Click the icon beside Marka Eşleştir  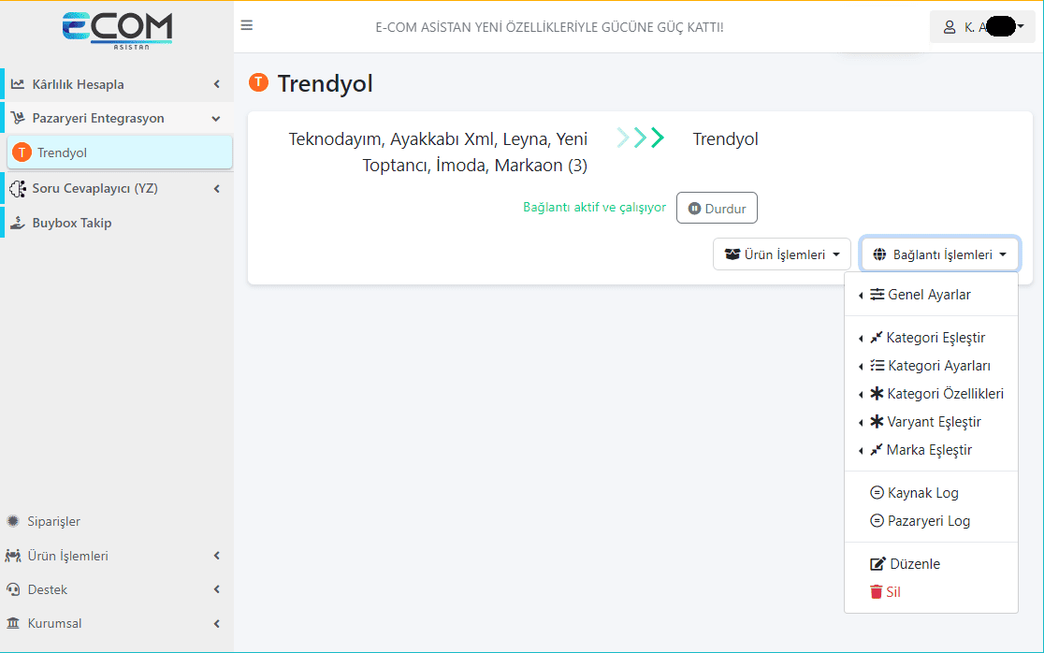tap(877, 450)
